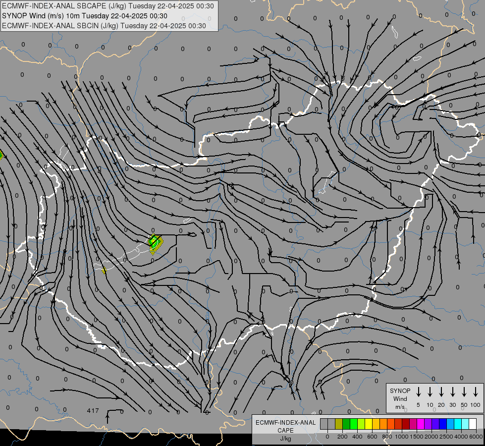Click the 1000 tick label on CAPE scale
485x446 pixels.
402,437
